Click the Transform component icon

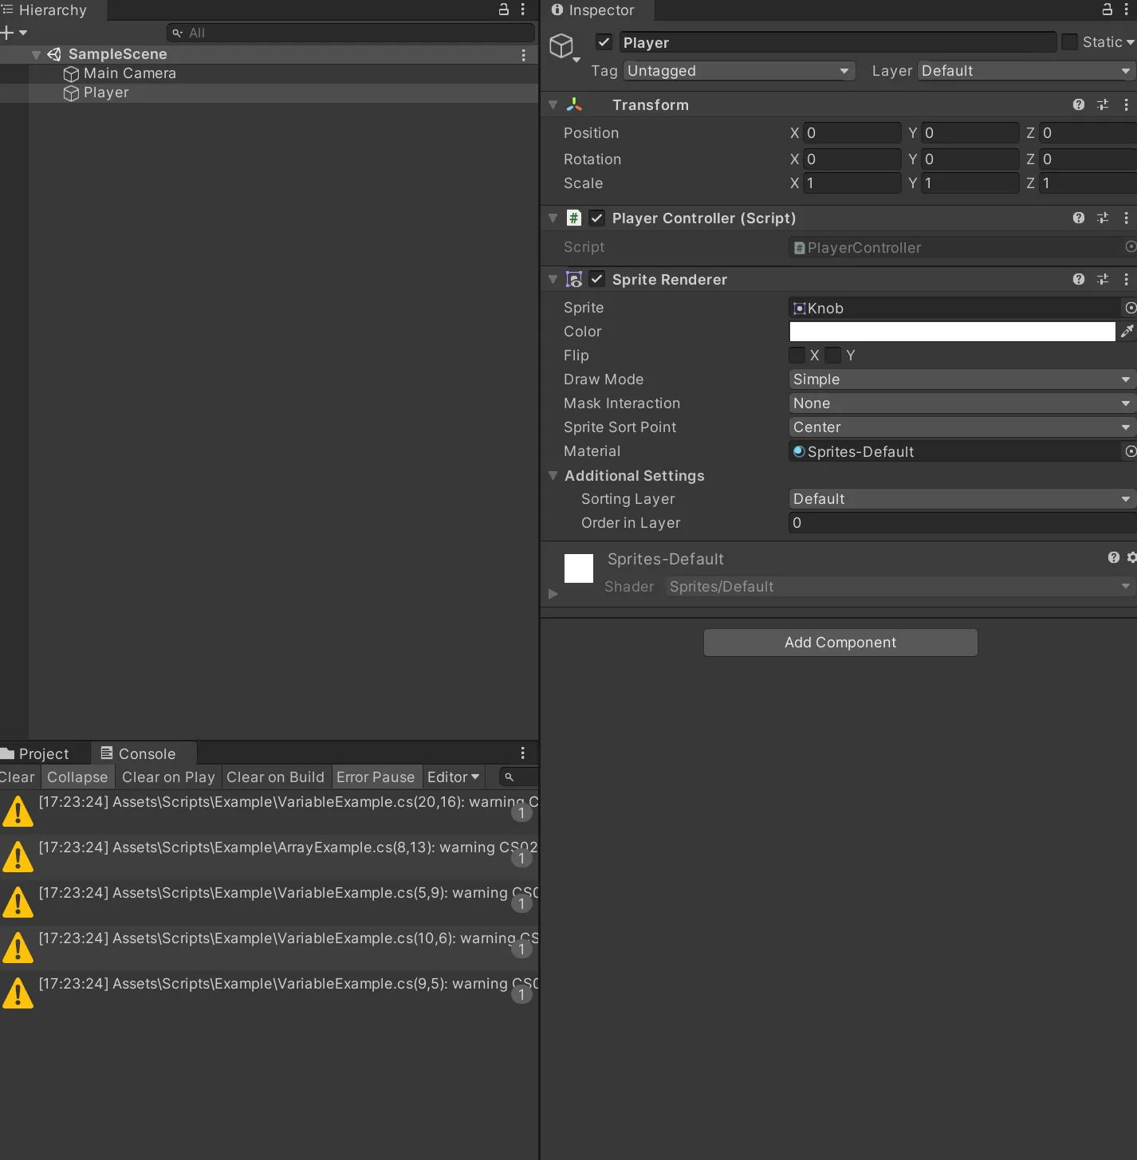(574, 104)
